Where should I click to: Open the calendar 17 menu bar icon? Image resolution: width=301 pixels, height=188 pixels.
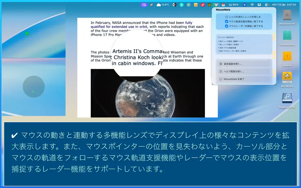(223, 5)
